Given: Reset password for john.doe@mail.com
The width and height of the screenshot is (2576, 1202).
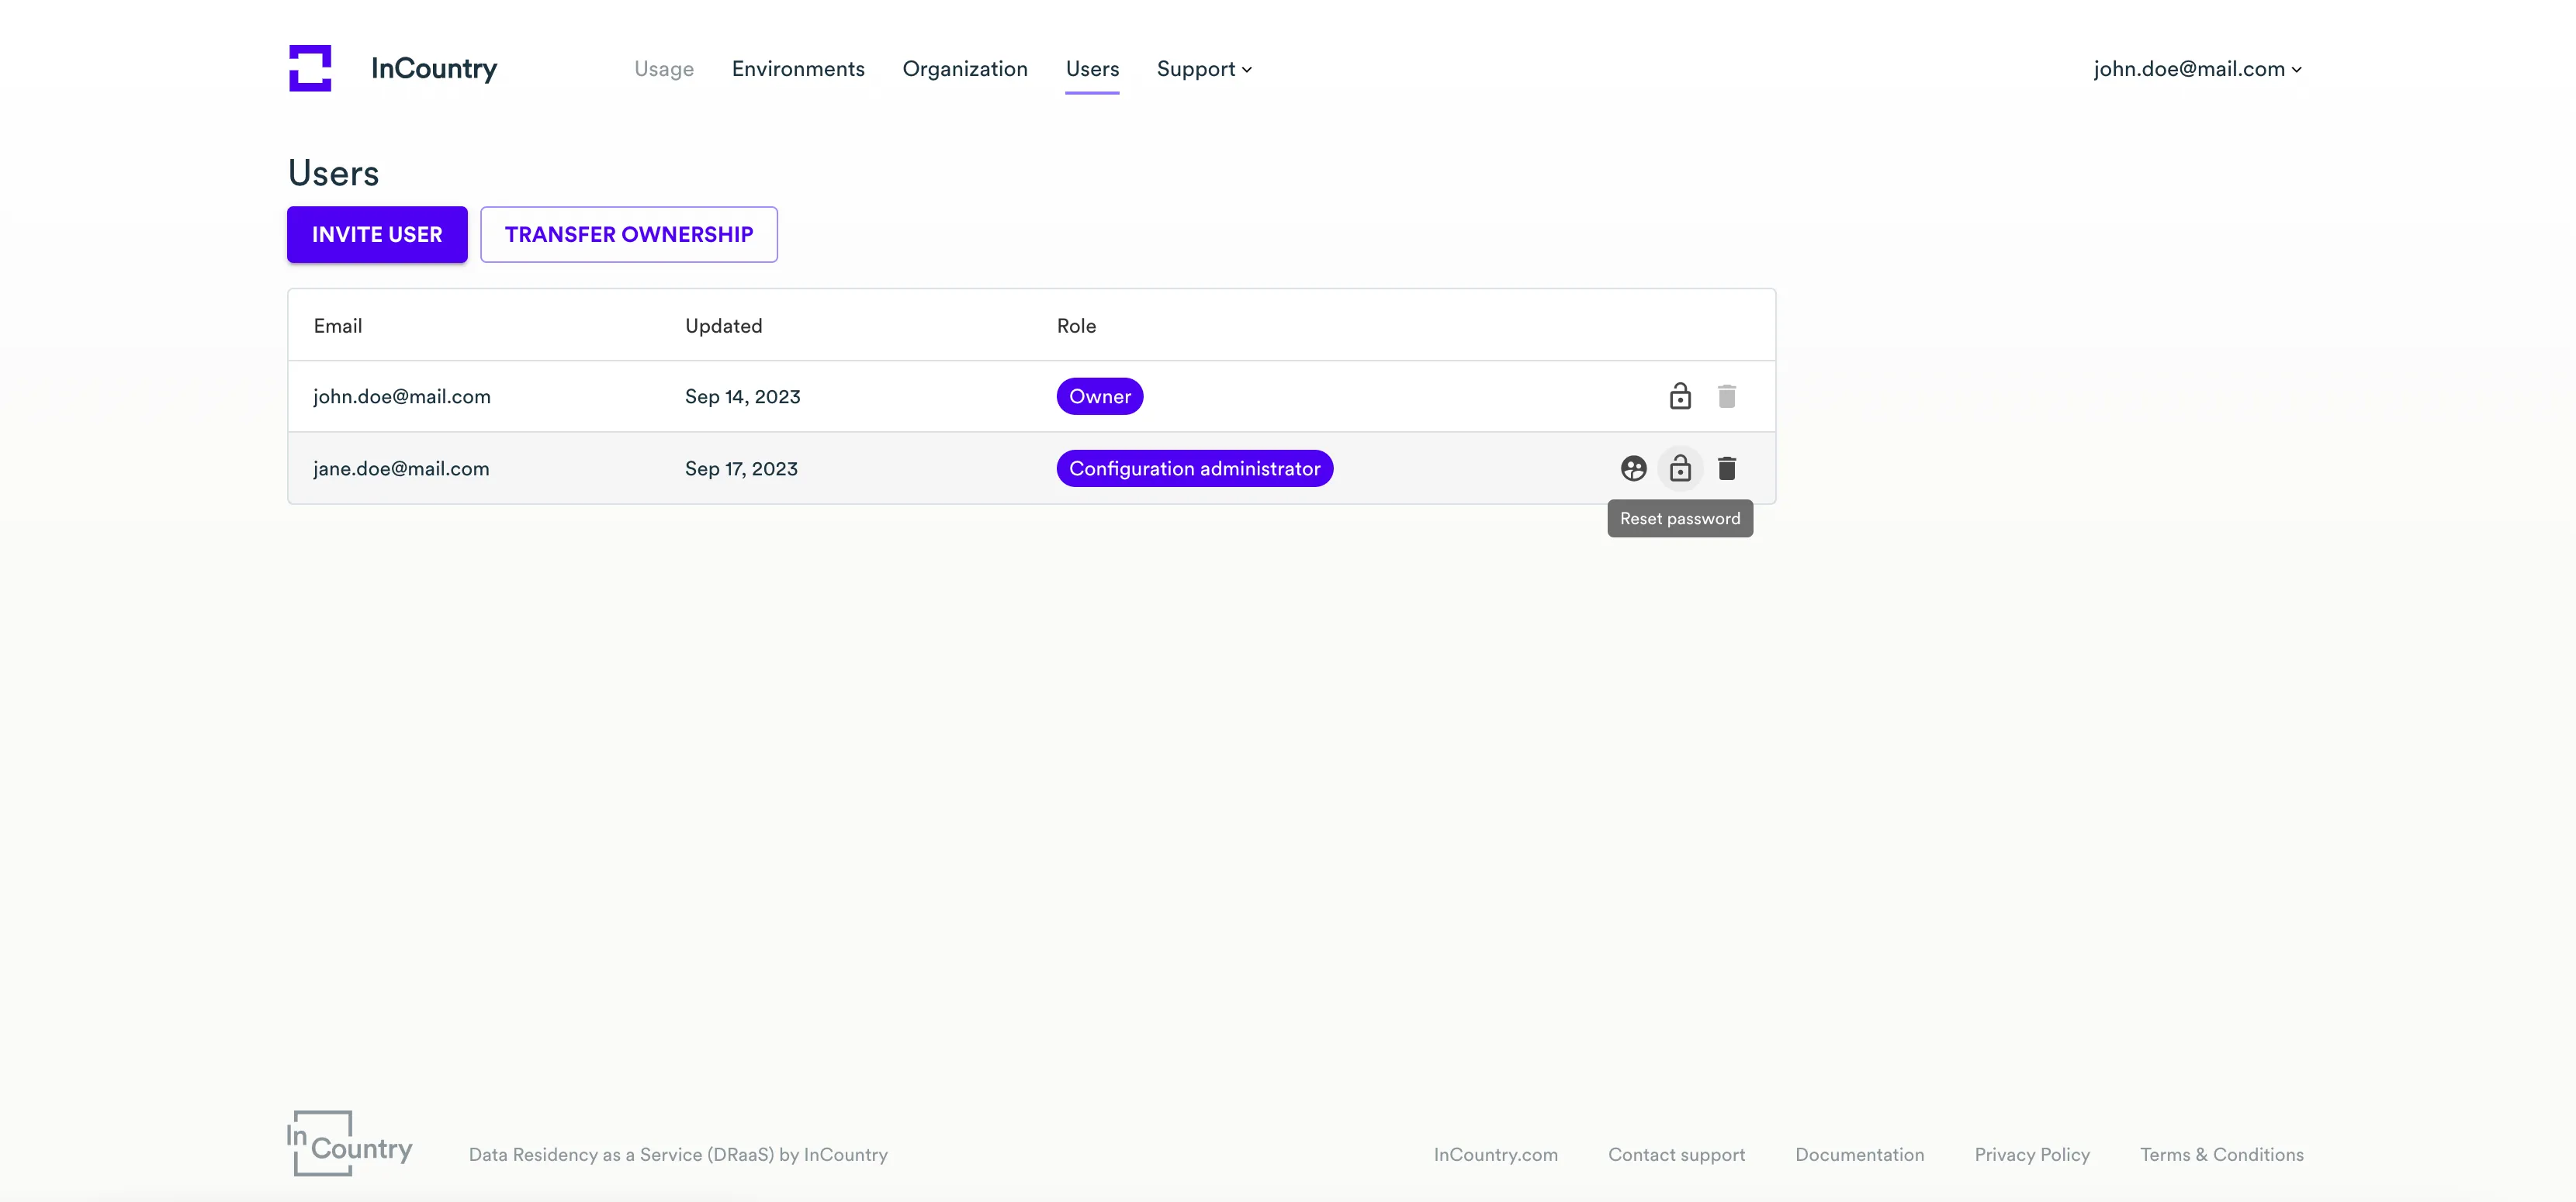Looking at the screenshot, I should click(1680, 397).
